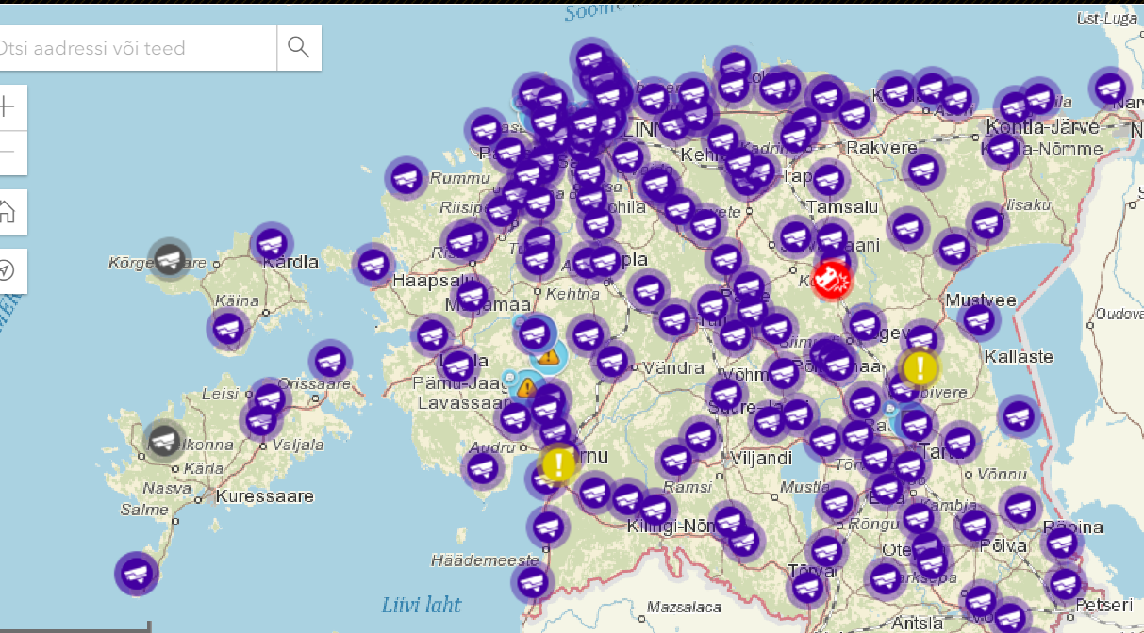Open yellow exclamation marker near Jõgeva
This screenshot has height=633, width=1144.
pyautogui.click(x=920, y=367)
